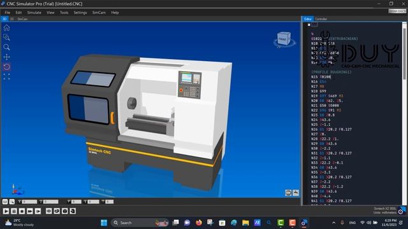Click code line N24 X43.6
This screenshot has height=229, width=408.
pyautogui.click(x=321, y=120)
